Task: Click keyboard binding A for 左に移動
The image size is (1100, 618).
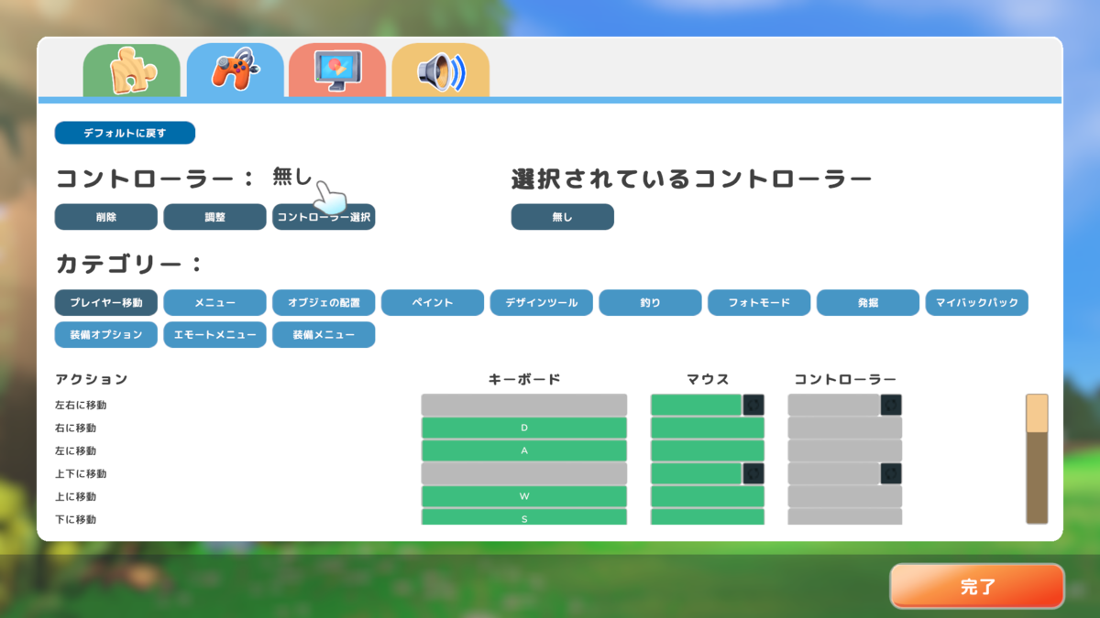Action: click(524, 450)
